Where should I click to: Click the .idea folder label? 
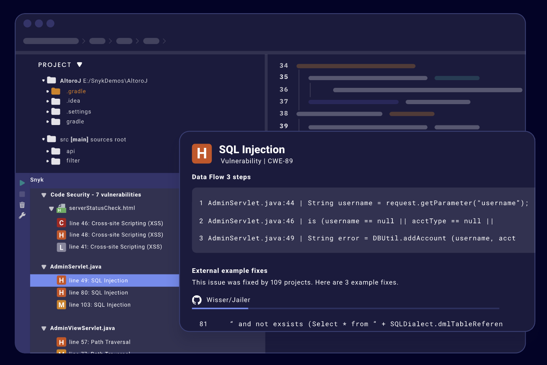73,101
